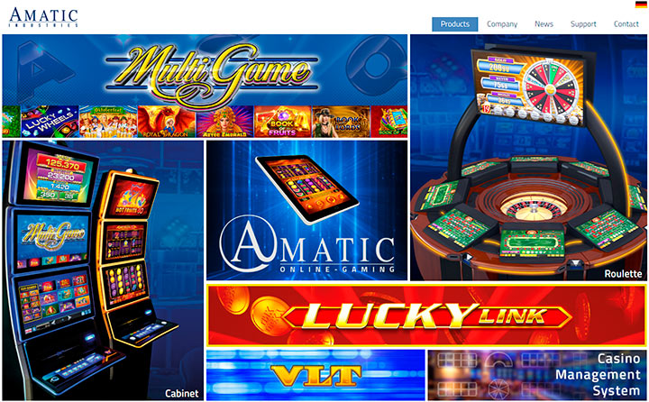This screenshot has width=649, height=402.
Task: Open the Cabinet product tile
Action: tap(103, 270)
